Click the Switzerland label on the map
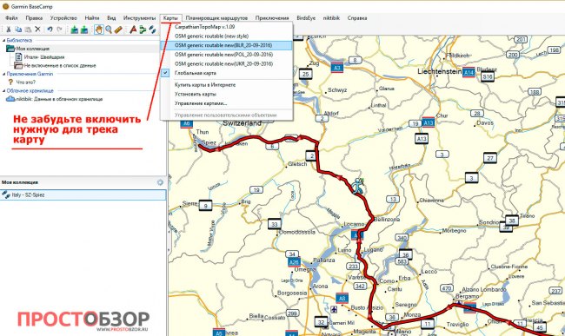This screenshot has height=336, width=565. click(243, 123)
